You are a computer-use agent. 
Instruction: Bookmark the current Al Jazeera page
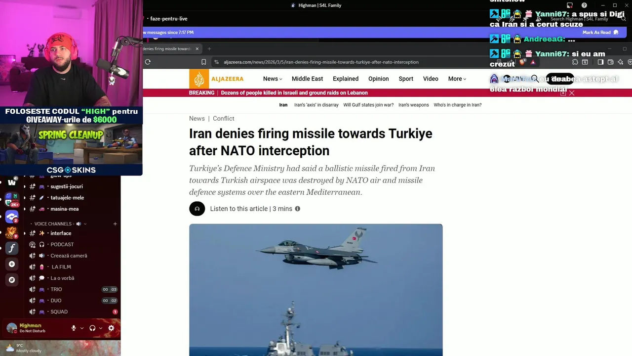203,62
